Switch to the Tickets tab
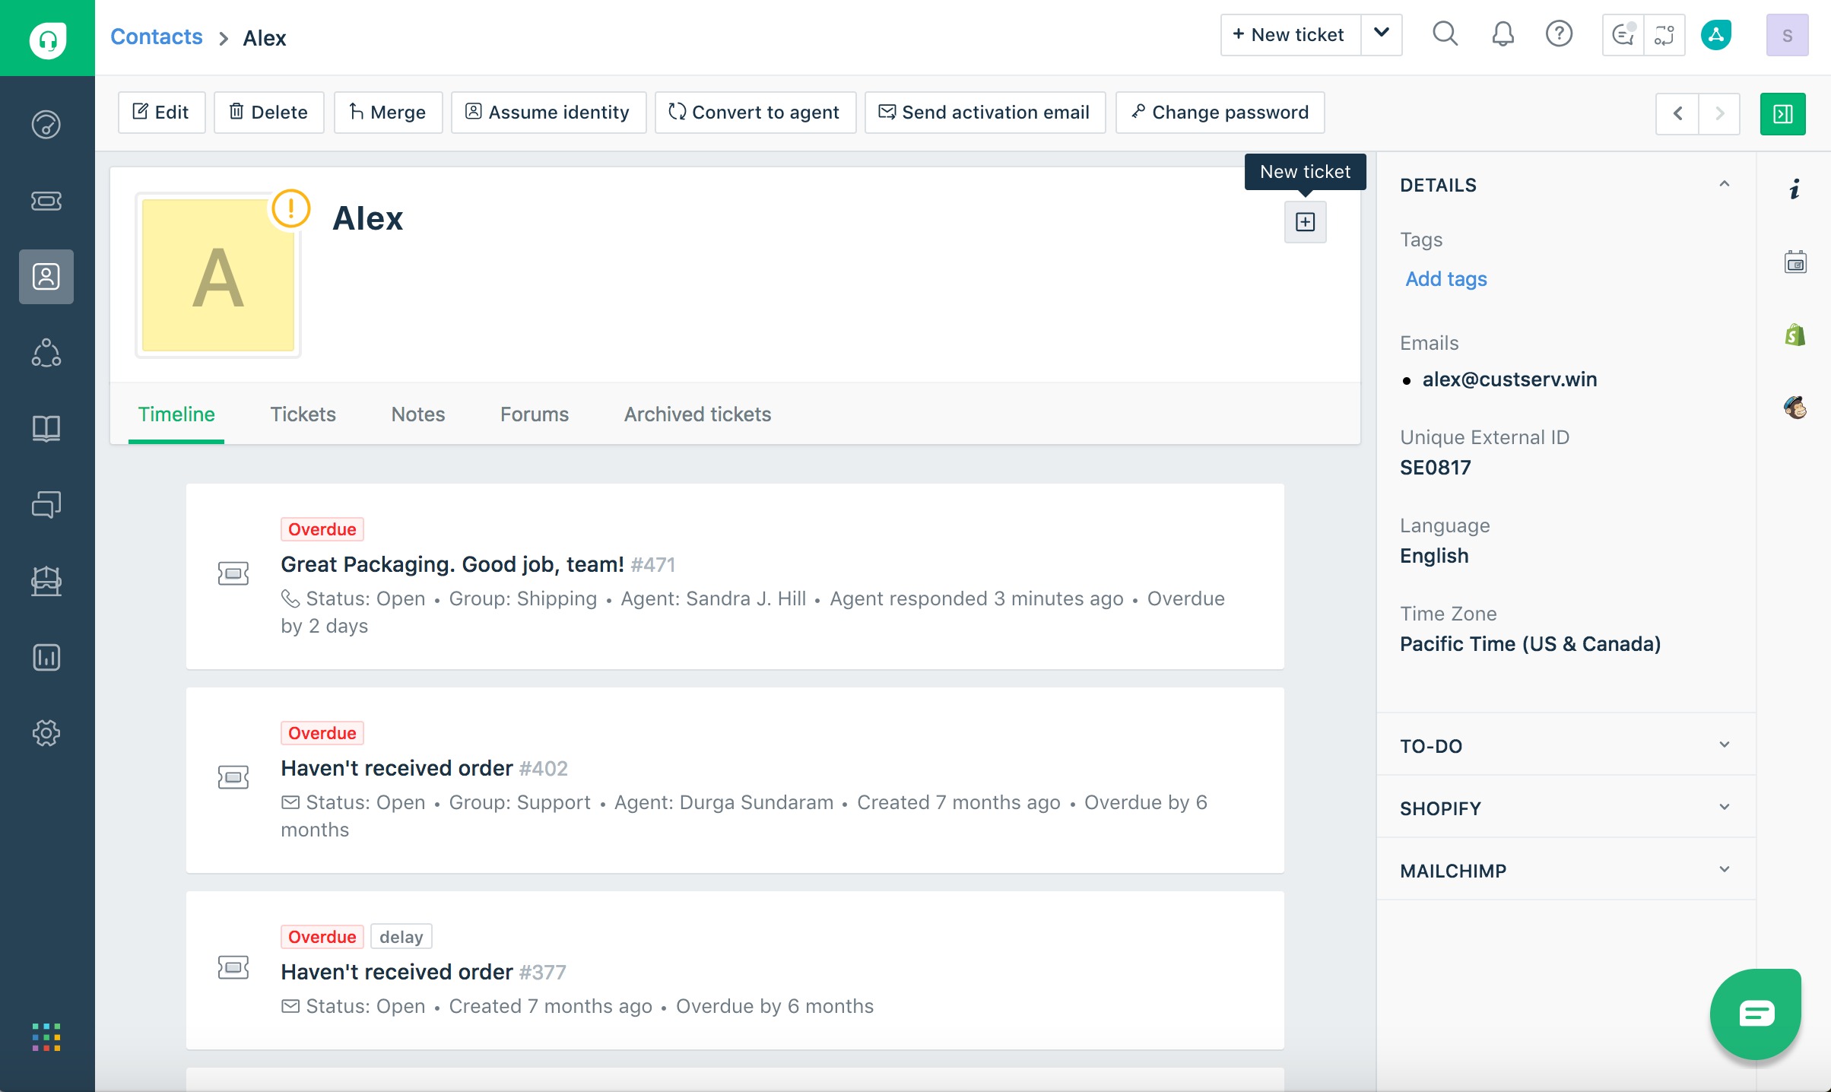The width and height of the screenshot is (1831, 1092). pos(303,414)
